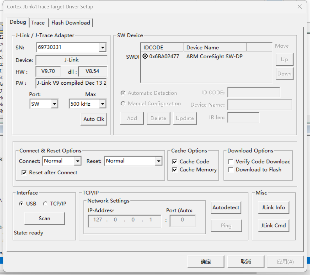The height and width of the screenshot is (275, 310).
Task: Open the SN serial number dropdown
Action: point(103,47)
